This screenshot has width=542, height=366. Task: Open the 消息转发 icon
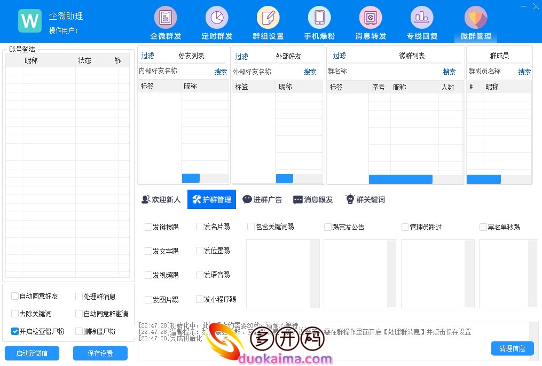tap(371, 18)
